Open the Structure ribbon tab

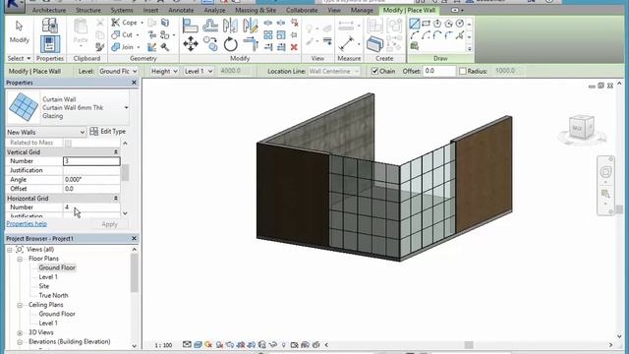[88, 10]
